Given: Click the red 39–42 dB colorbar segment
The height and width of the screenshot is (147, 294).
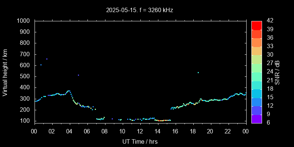Looking at the screenshot, I should click(x=256, y=25).
